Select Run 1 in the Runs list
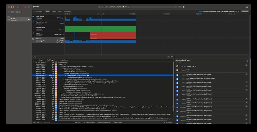This screenshot has height=132, width=257. tap(19, 19)
